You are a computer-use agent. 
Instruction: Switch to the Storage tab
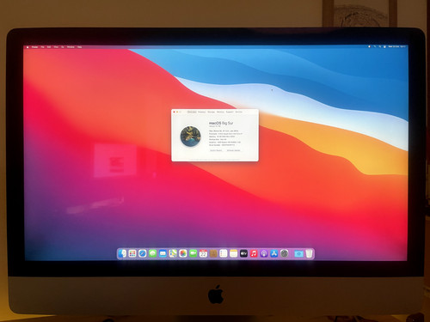(x=212, y=112)
